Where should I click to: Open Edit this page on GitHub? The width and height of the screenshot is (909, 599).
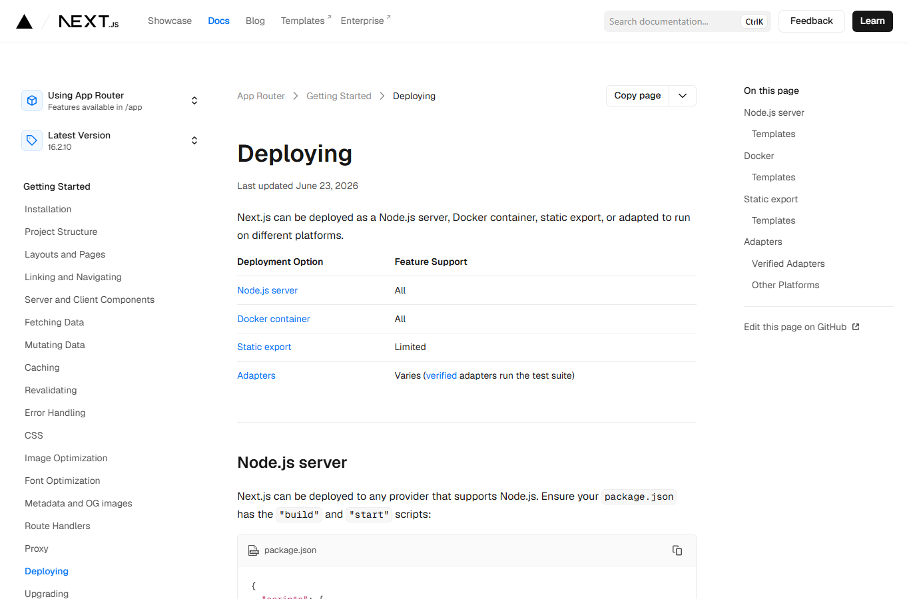pos(802,327)
